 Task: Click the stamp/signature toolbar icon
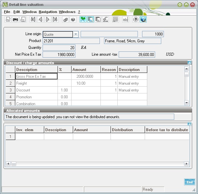[x=105, y=20]
